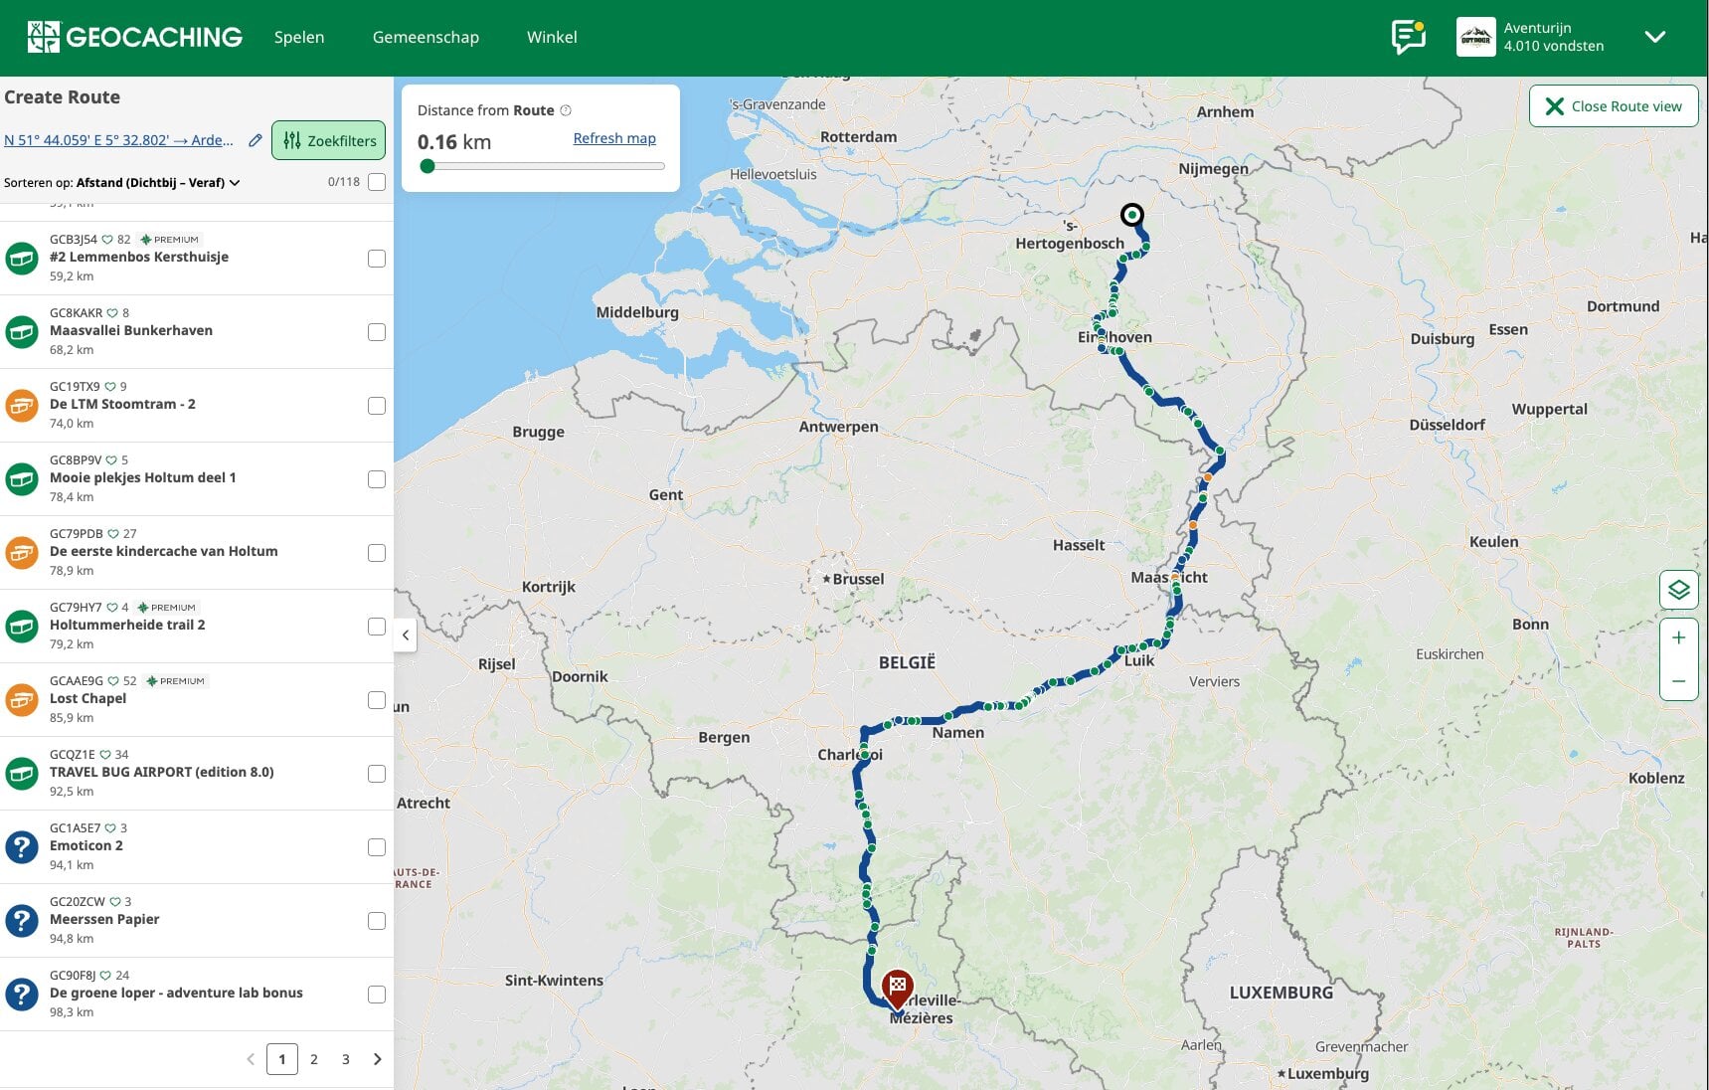The width and height of the screenshot is (1709, 1090).
Task: Go to next results page arrow
Action: tap(377, 1059)
